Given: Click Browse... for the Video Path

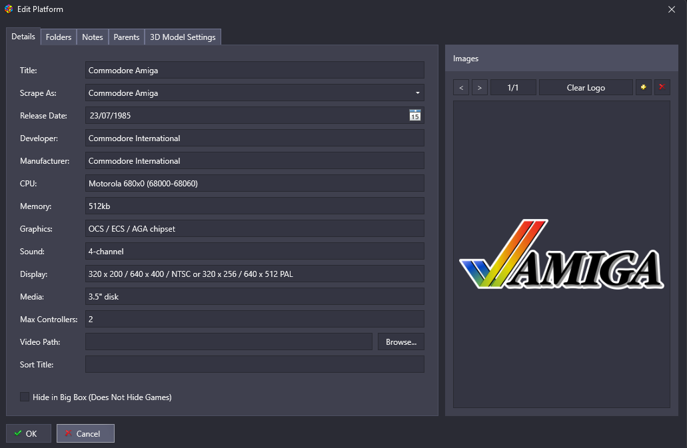Looking at the screenshot, I should [x=401, y=341].
